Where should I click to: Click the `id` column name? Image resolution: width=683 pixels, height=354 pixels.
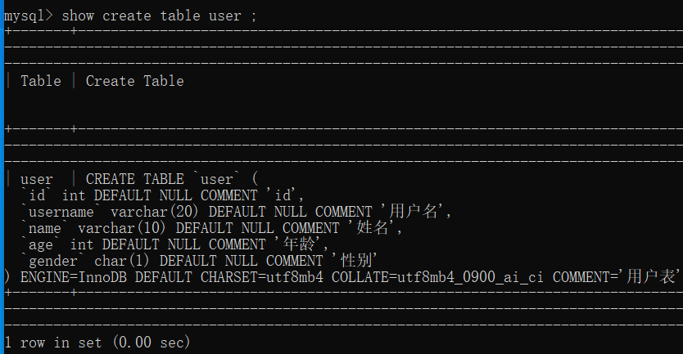36,195
